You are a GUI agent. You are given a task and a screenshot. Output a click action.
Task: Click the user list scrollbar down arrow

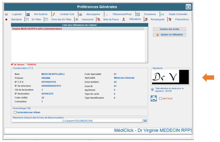click(146, 61)
